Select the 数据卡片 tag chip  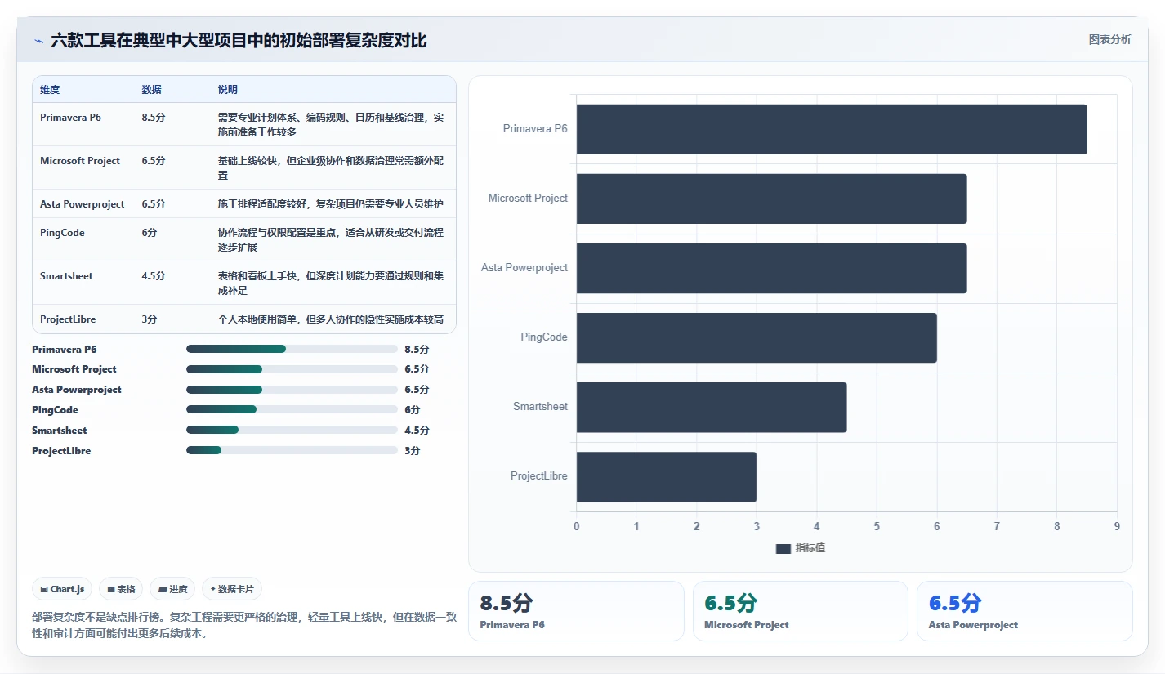(x=232, y=589)
